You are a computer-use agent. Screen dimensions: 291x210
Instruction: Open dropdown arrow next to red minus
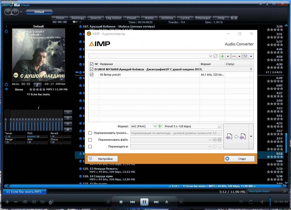tap(239, 56)
